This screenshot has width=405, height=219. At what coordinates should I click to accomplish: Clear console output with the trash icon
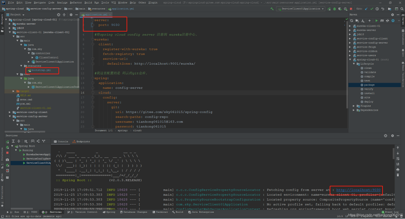pyautogui.click(x=398, y=175)
